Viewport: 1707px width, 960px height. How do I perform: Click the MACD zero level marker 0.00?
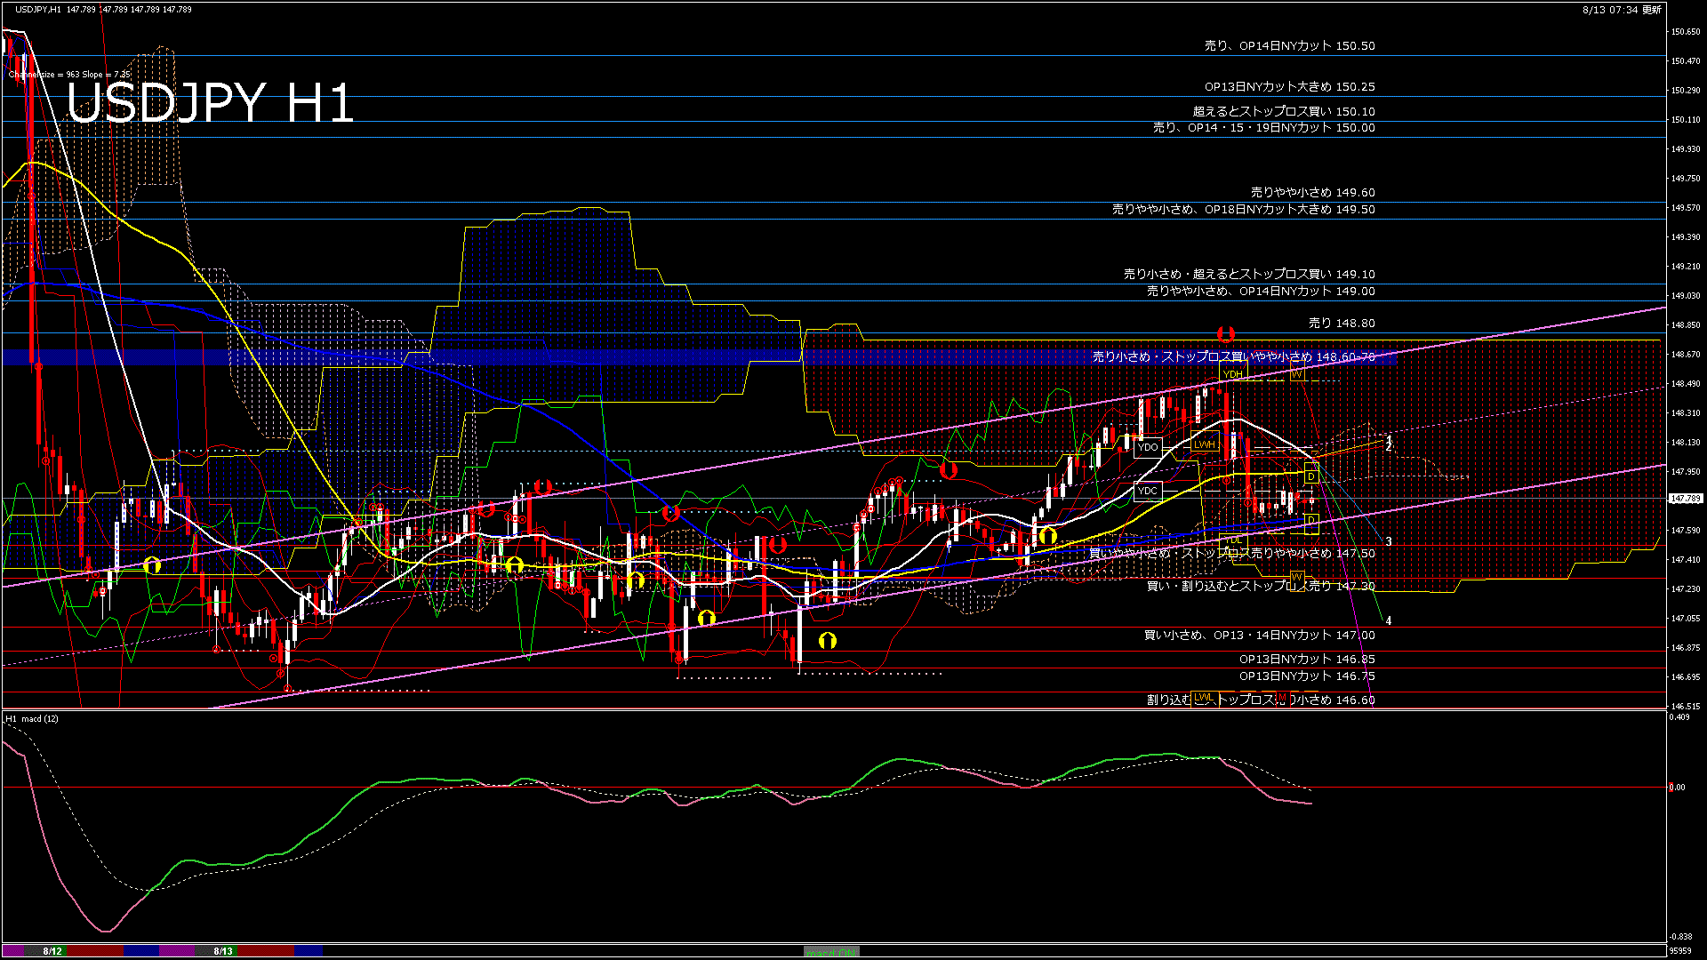coord(1677,788)
